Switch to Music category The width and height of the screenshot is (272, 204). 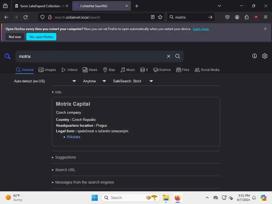click(128, 70)
